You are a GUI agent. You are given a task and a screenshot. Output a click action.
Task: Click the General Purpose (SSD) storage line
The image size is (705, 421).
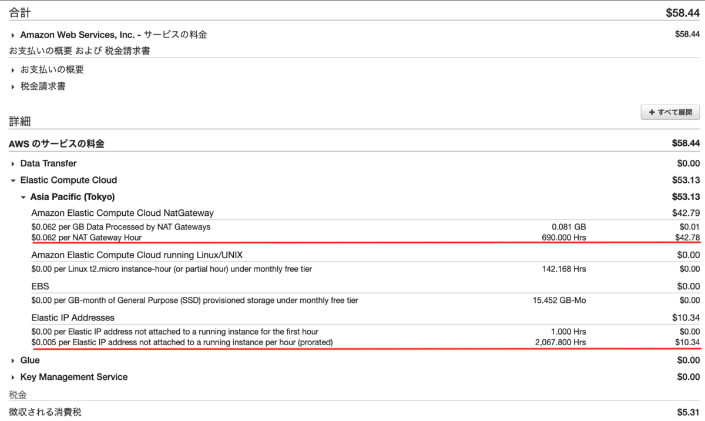(x=194, y=300)
